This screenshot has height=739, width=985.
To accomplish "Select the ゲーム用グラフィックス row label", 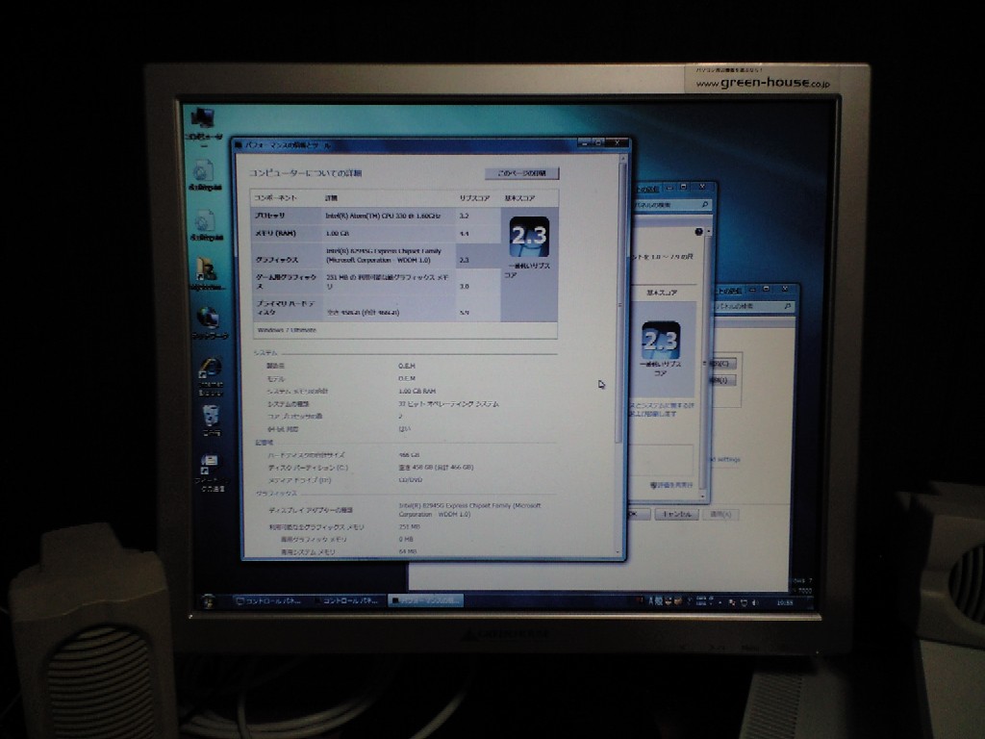I will click(286, 281).
